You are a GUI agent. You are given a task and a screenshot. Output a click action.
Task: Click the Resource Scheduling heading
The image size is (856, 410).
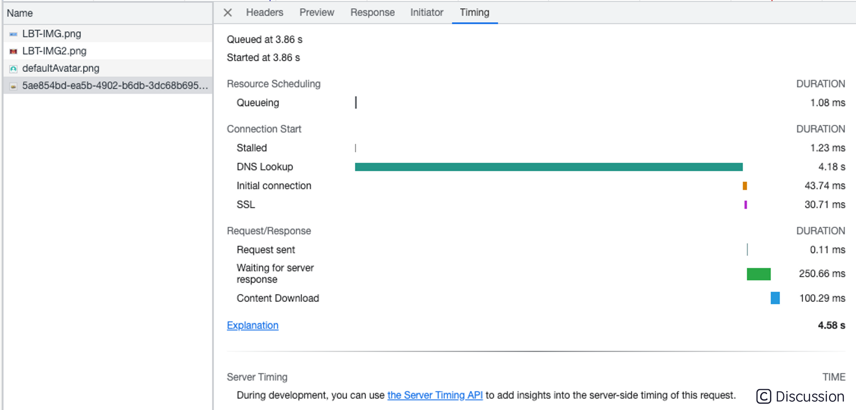pos(273,84)
